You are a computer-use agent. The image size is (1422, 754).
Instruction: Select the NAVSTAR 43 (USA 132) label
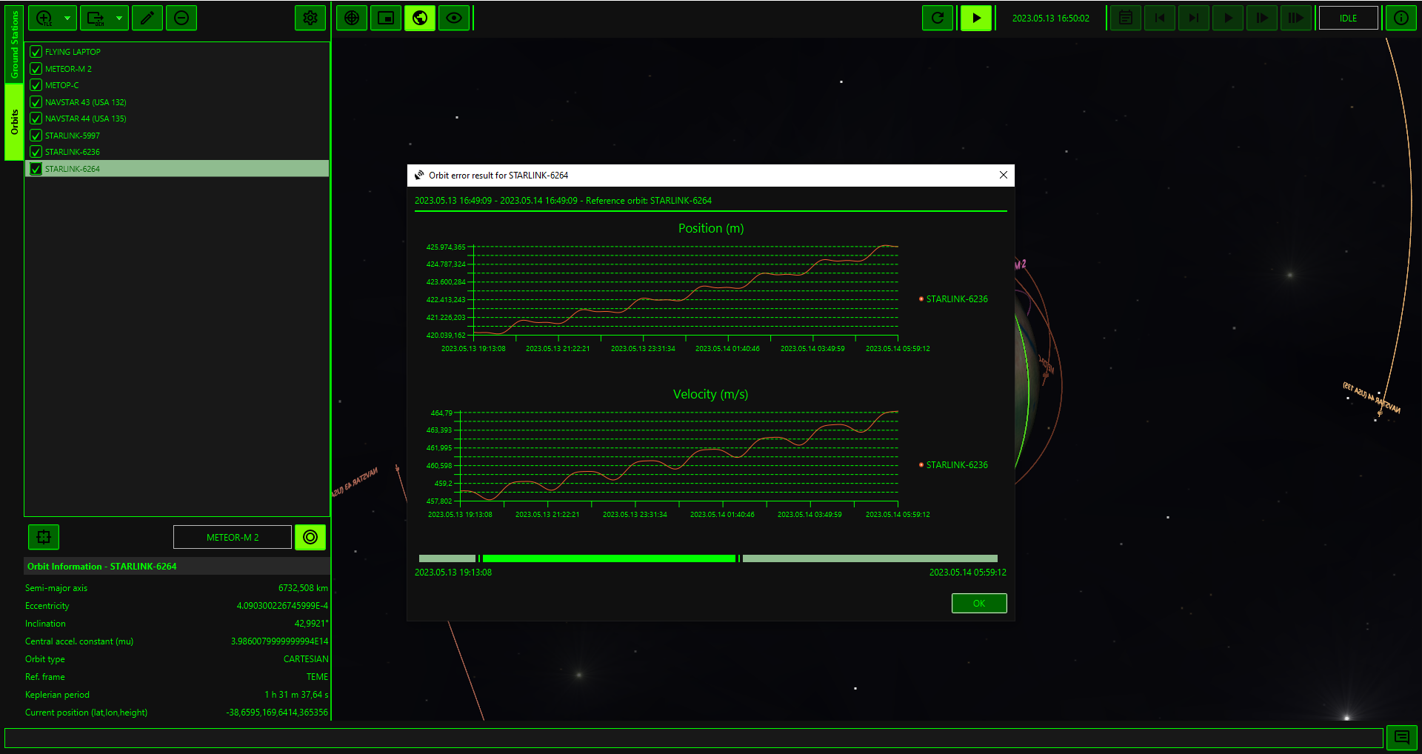tap(86, 102)
